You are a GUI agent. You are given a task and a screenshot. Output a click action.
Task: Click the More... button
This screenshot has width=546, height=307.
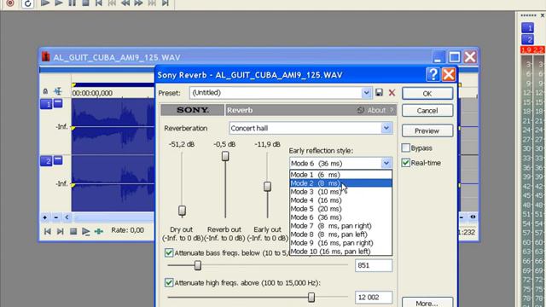point(427,303)
